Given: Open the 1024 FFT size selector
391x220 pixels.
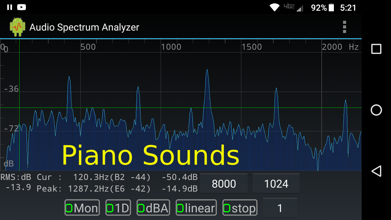Looking at the screenshot, I should pyautogui.click(x=276, y=183).
